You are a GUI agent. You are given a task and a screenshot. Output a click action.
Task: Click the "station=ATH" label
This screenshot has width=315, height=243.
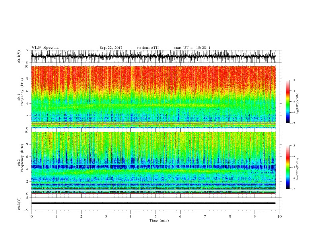pos(148,48)
